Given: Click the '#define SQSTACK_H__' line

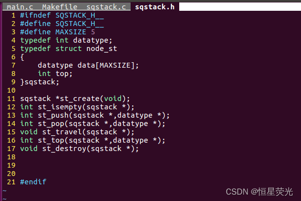Looking at the screenshot, I should pyautogui.click(x=62, y=24).
